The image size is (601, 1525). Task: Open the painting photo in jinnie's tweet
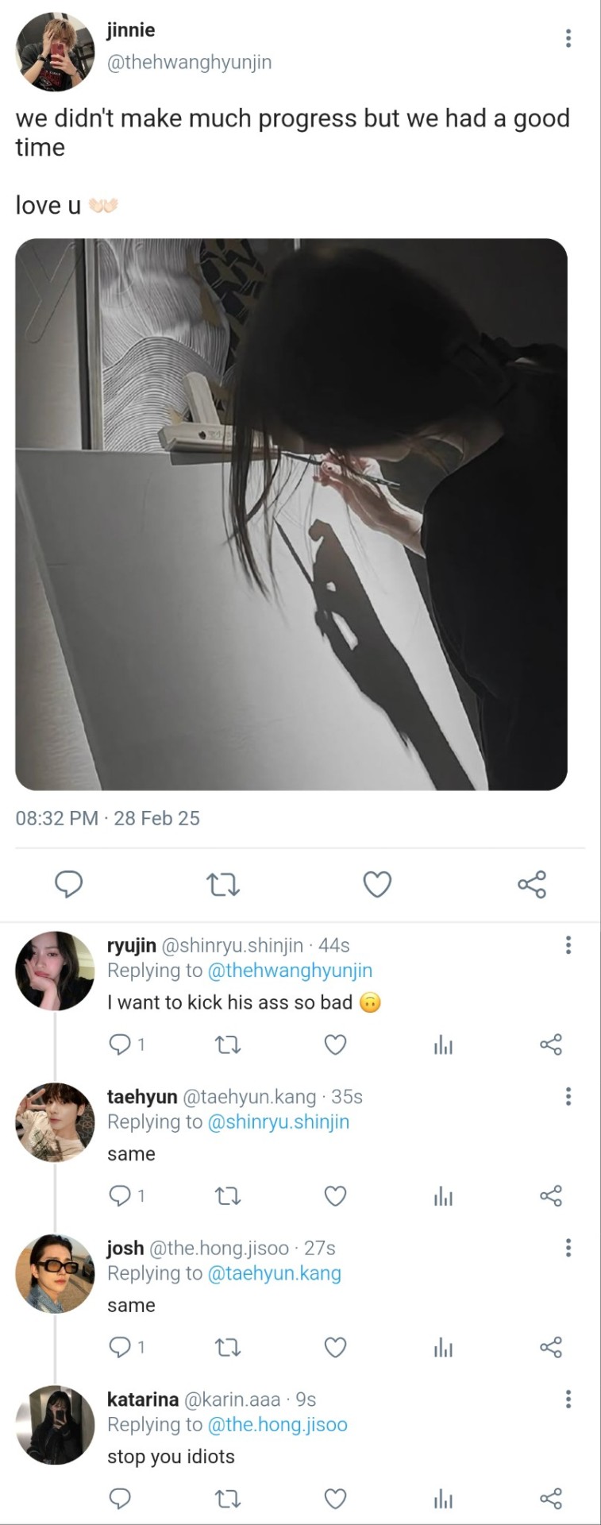tap(291, 514)
